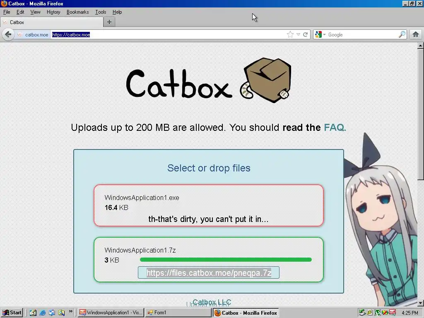Click the anime girl mascot image

(381, 219)
